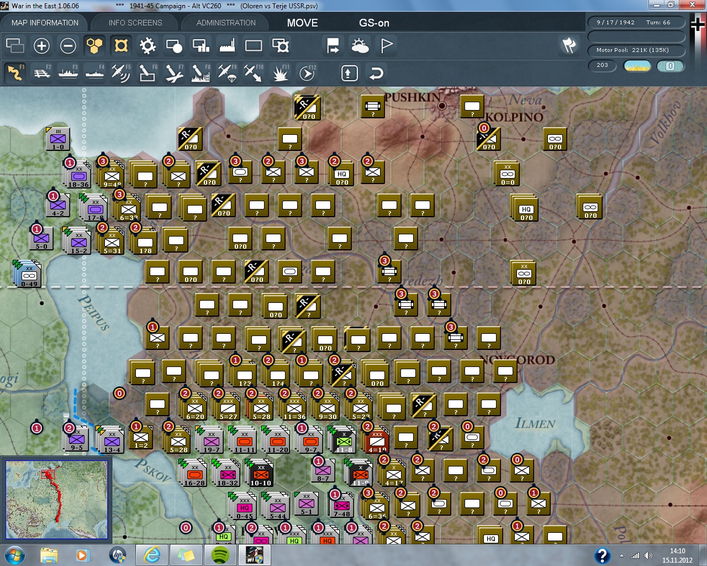Select F2 rail mode

[42, 73]
